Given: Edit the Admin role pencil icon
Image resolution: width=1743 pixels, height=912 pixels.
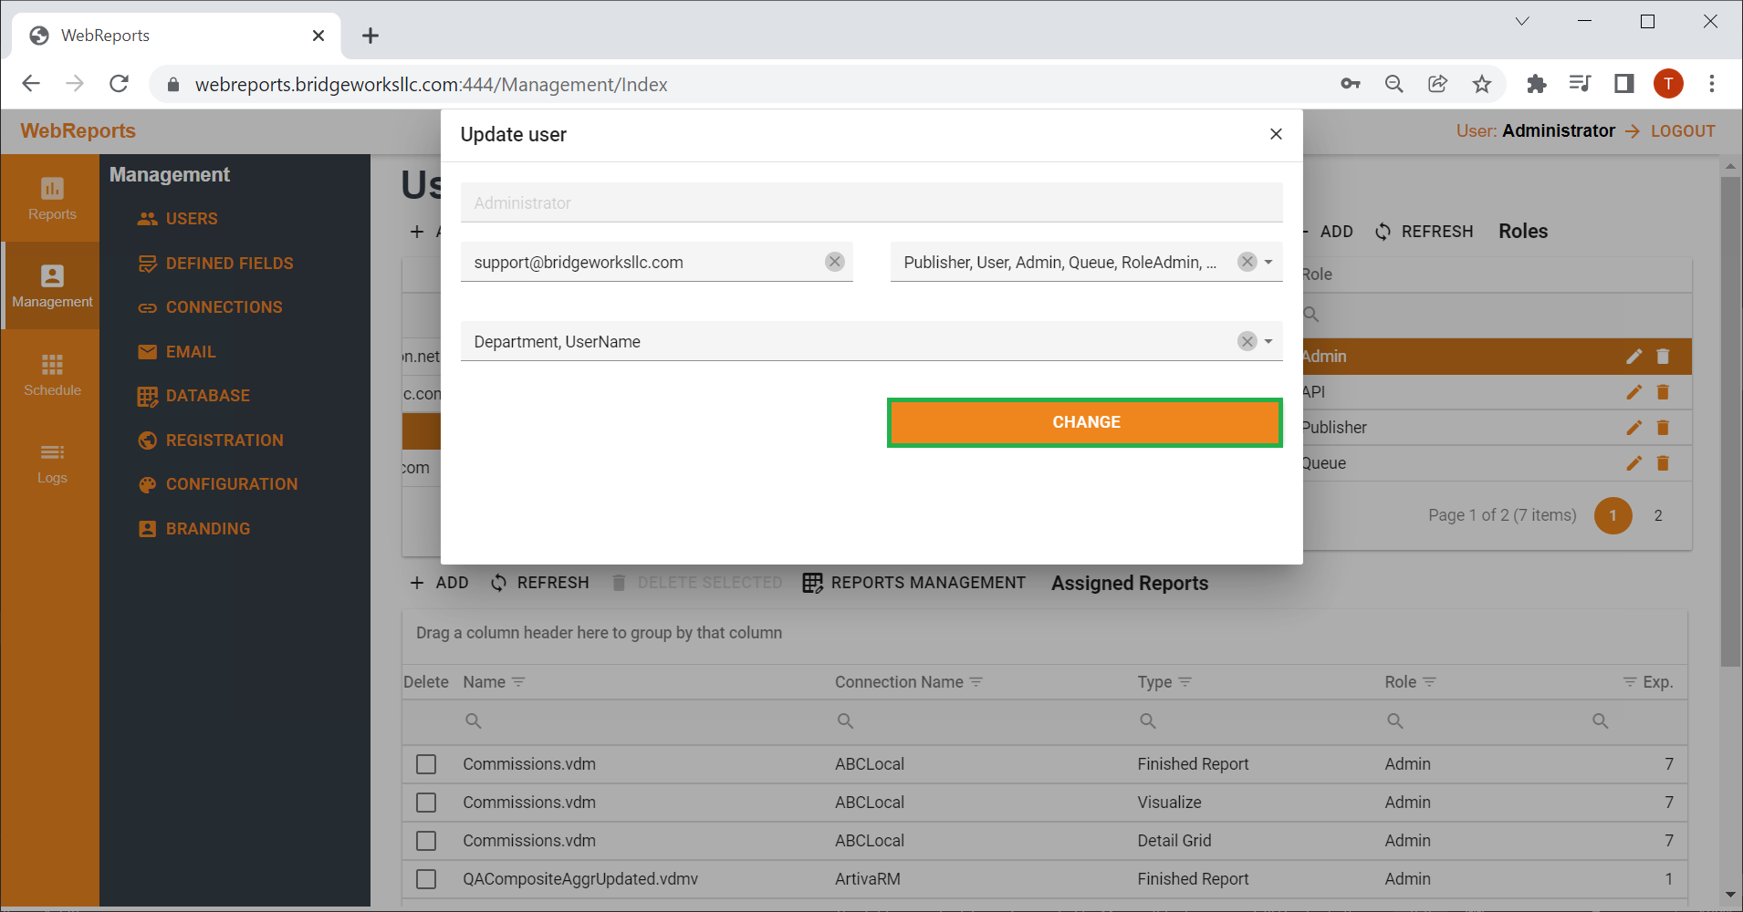Looking at the screenshot, I should [1633, 357].
